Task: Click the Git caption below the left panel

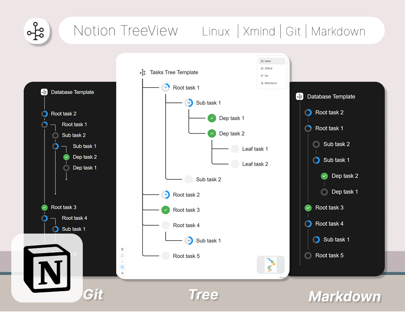Action: pos(93,295)
